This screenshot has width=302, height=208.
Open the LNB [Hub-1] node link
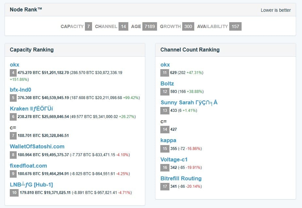point(31,185)
